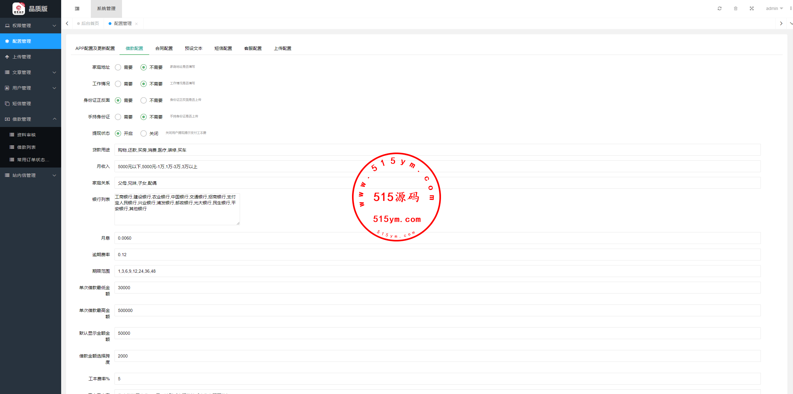Switch to the 合同配置 tab
The image size is (793, 394).
pyautogui.click(x=164, y=48)
